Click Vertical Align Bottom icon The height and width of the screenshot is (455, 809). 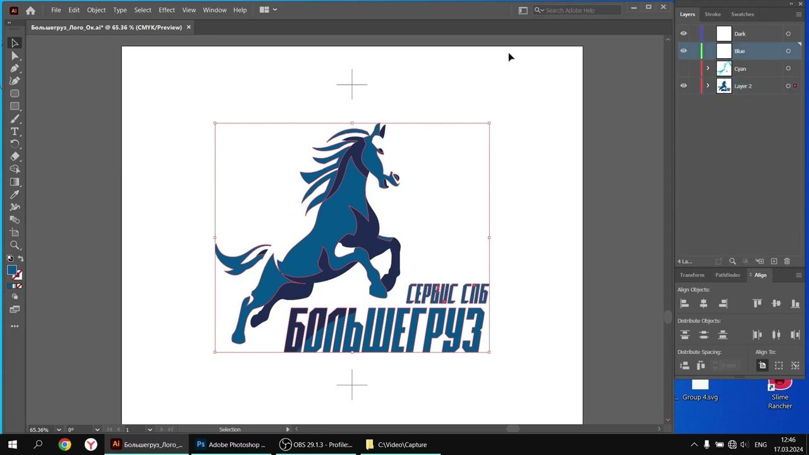click(796, 303)
